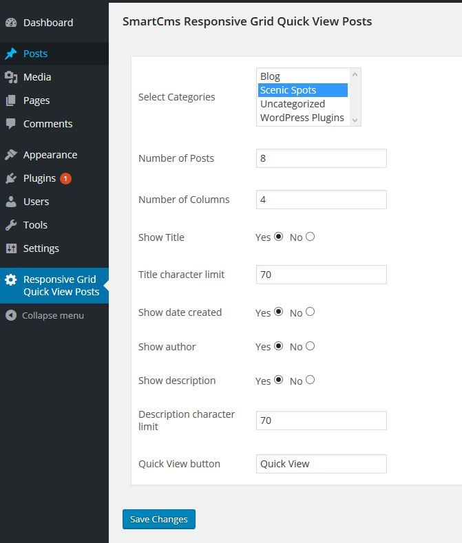Click the Appearance paintbrush icon
Image resolution: width=462 pixels, height=543 pixels.
click(10, 155)
